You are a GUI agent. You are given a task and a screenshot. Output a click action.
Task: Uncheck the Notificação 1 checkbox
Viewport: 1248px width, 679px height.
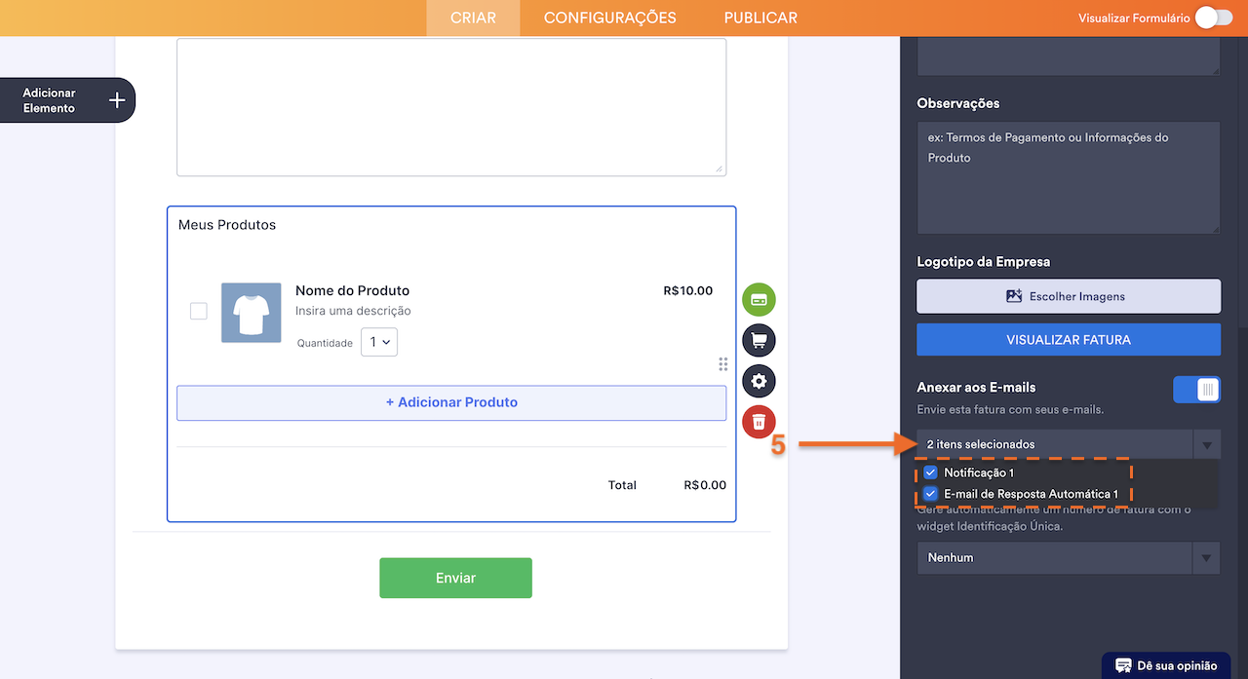929,472
